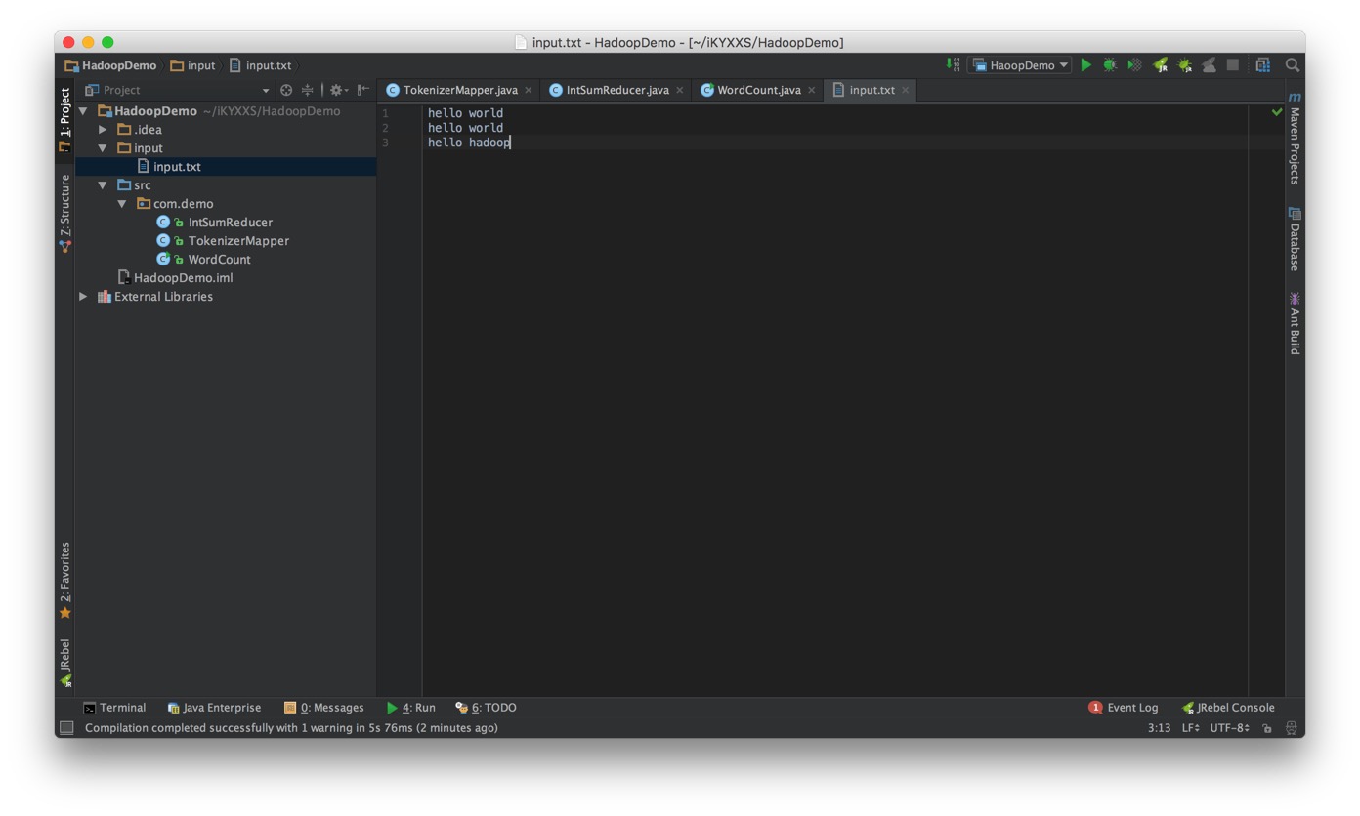Open Project Structure from the toolbar
This screenshot has height=816, width=1360.
tap(1262, 65)
